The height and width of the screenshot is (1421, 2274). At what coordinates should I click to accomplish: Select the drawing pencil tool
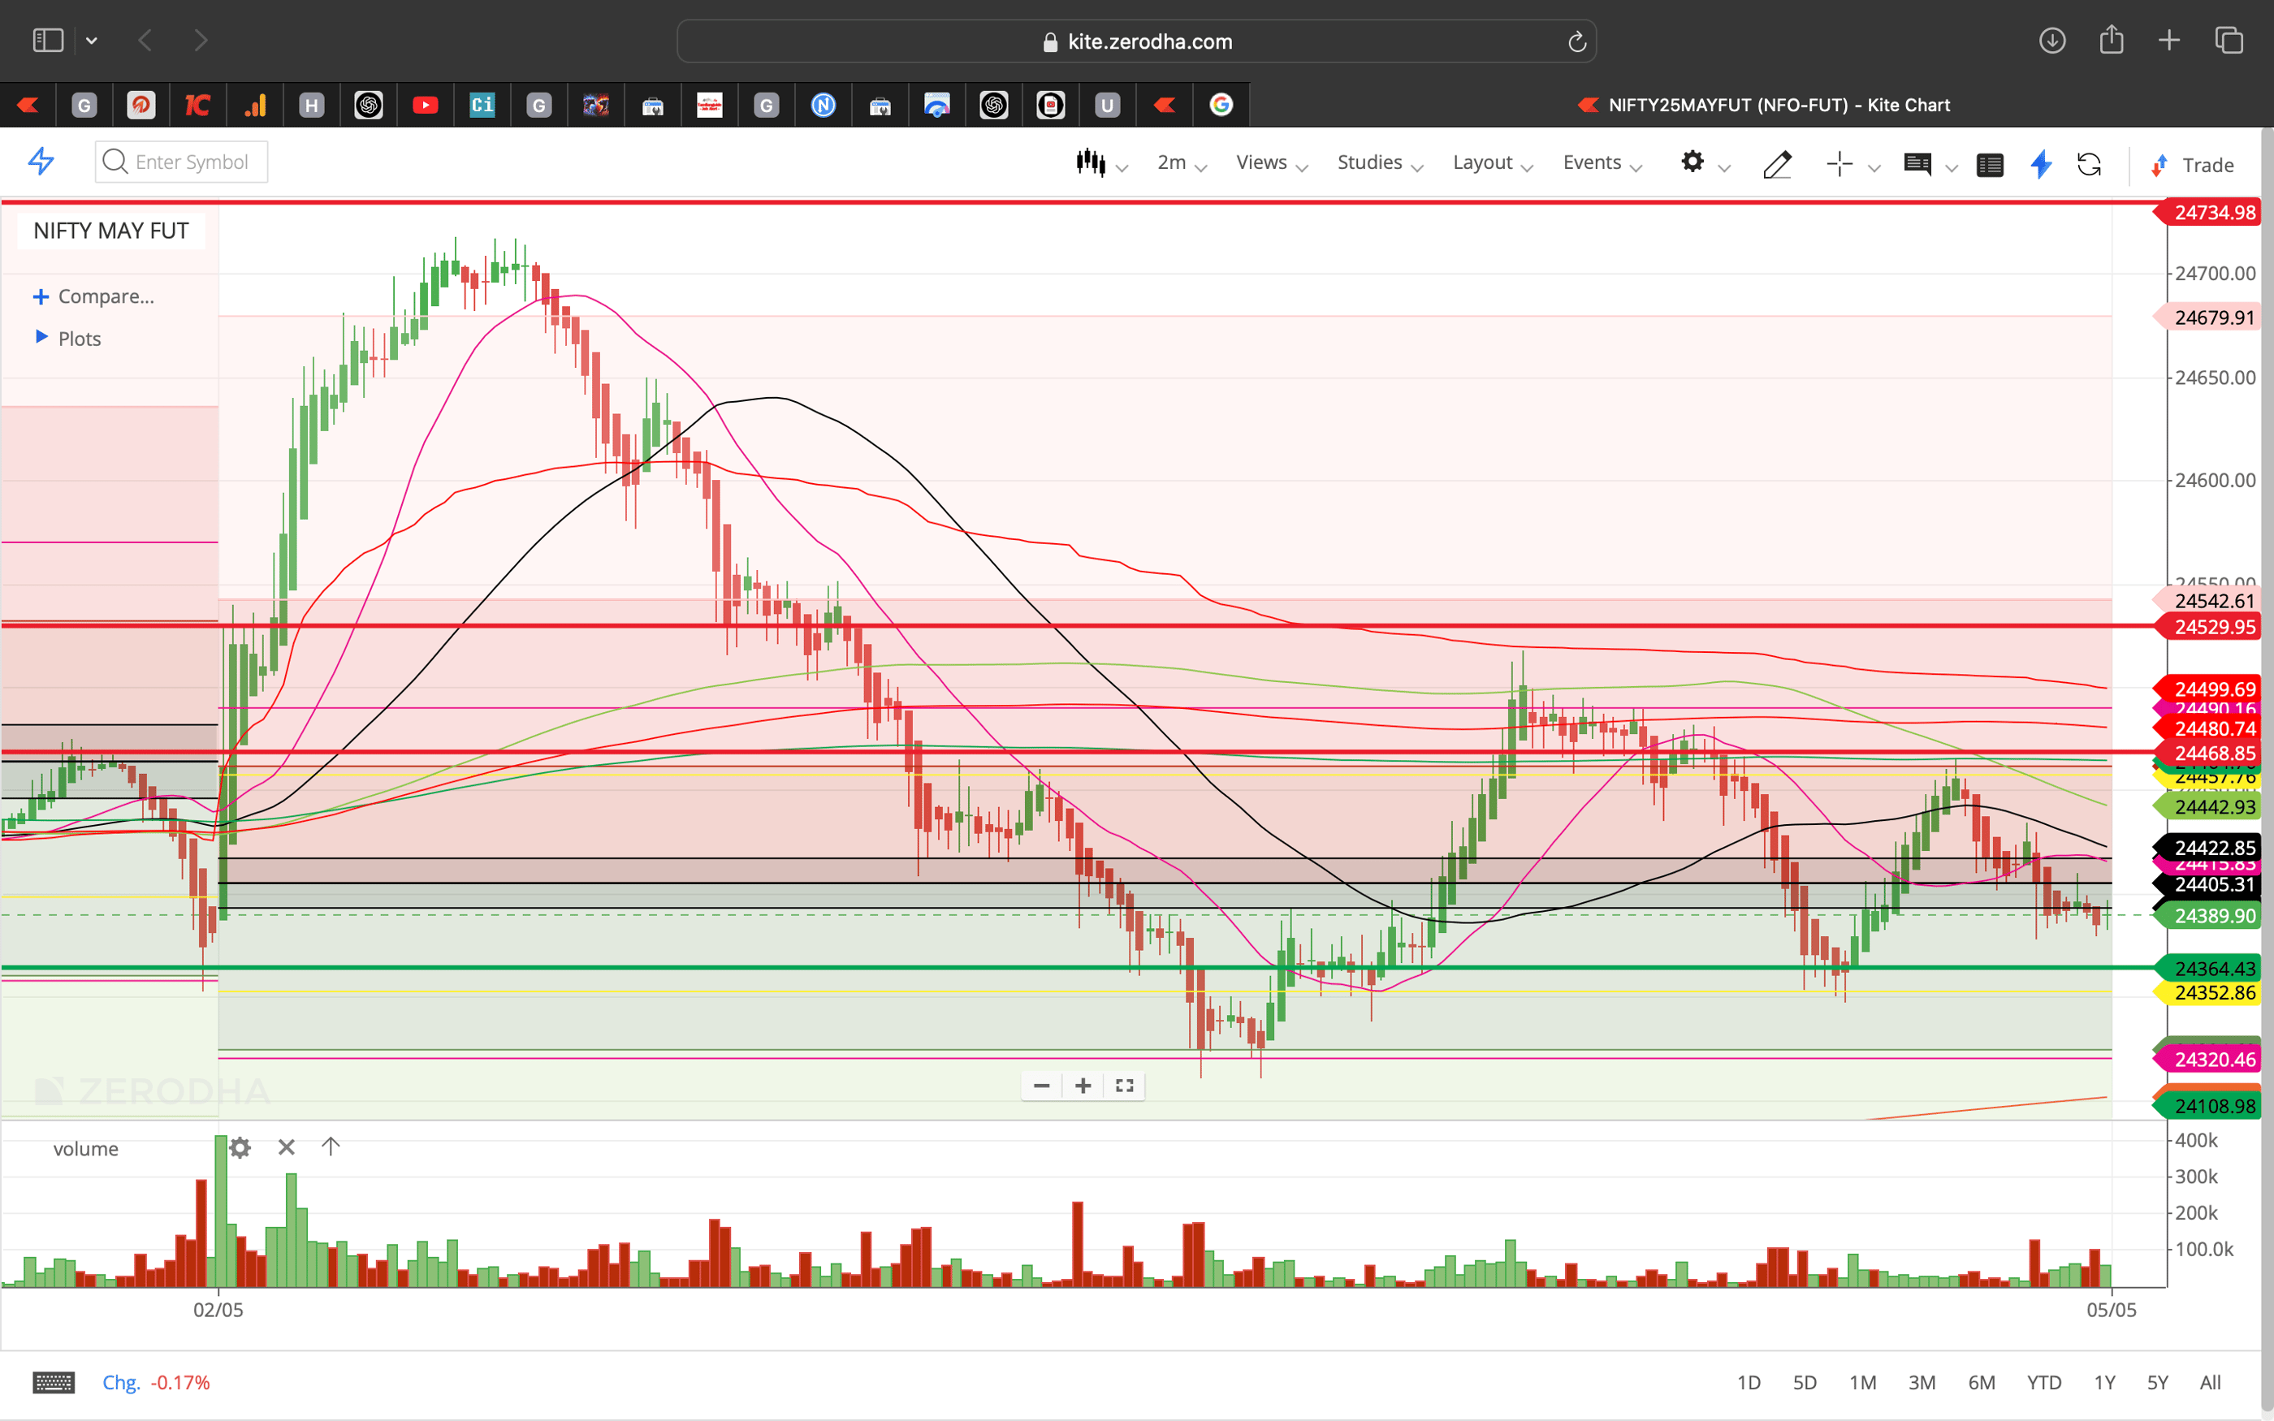click(1777, 165)
